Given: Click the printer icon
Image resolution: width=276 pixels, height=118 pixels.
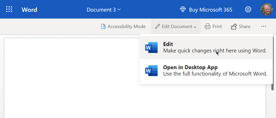Looking at the screenshot, I should pos(207,27).
